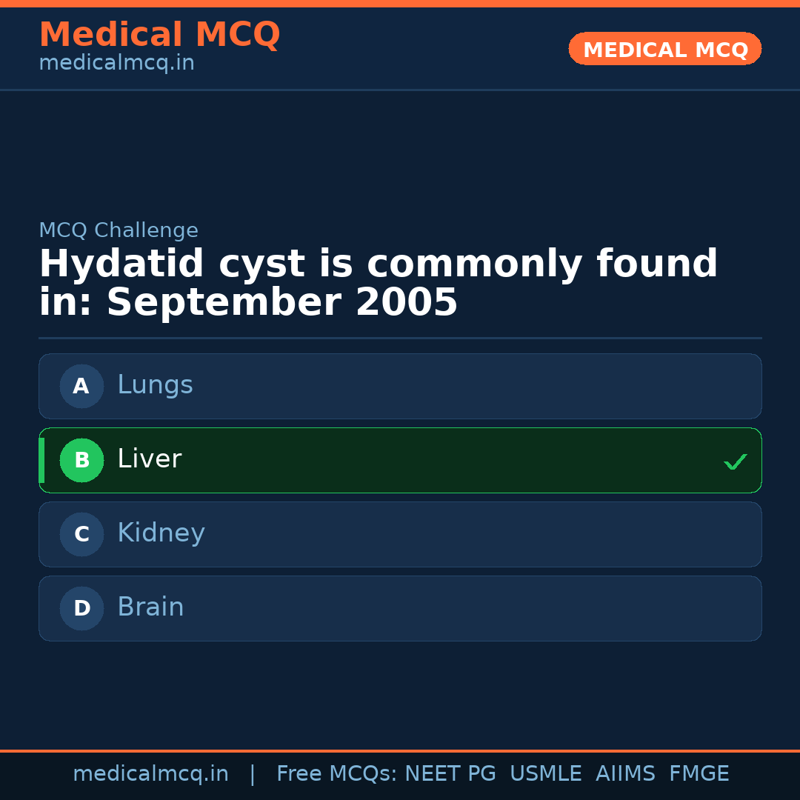Click the Medical MCQ orange title

(159, 35)
